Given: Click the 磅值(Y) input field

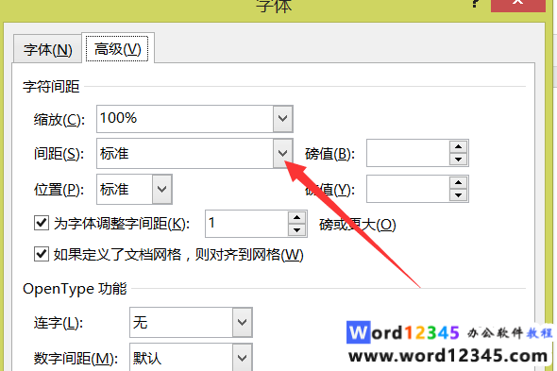Looking at the screenshot, I should (408, 189).
